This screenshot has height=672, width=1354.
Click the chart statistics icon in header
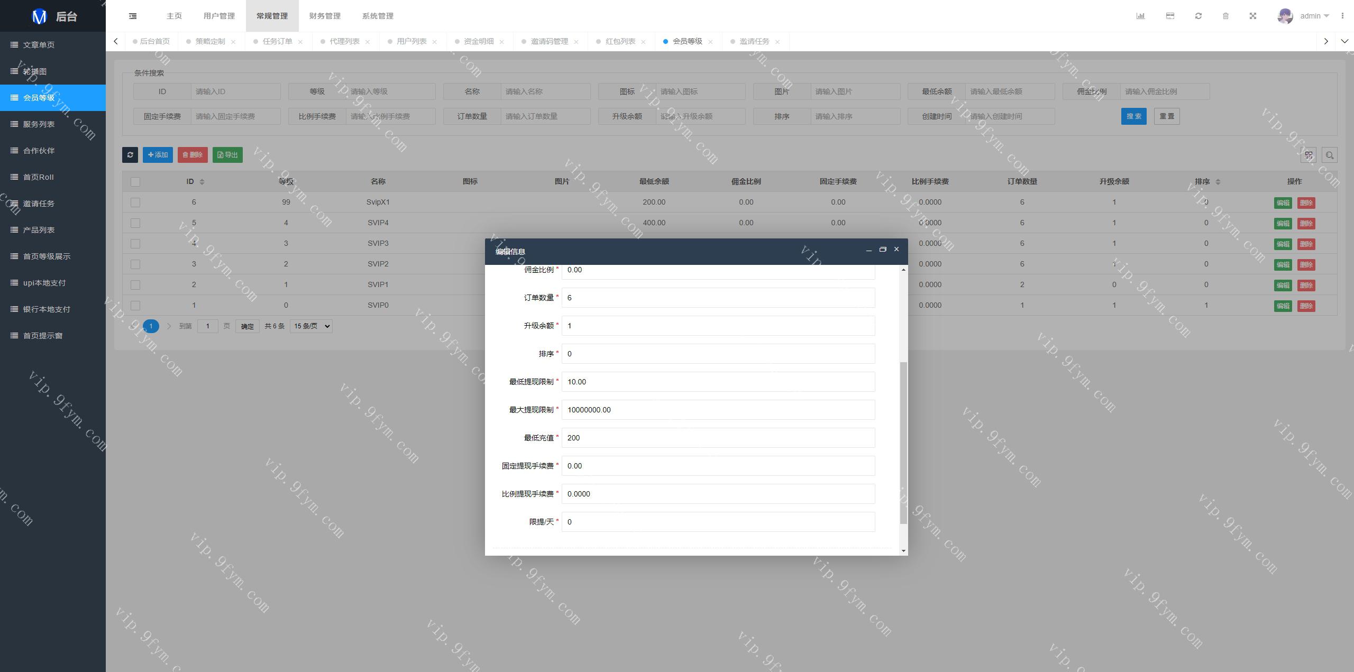point(1140,16)
